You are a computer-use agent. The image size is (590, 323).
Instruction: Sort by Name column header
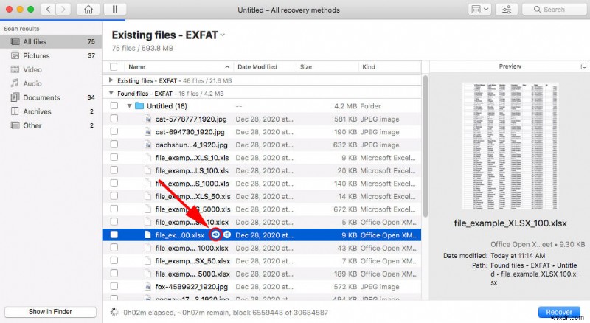178,66
